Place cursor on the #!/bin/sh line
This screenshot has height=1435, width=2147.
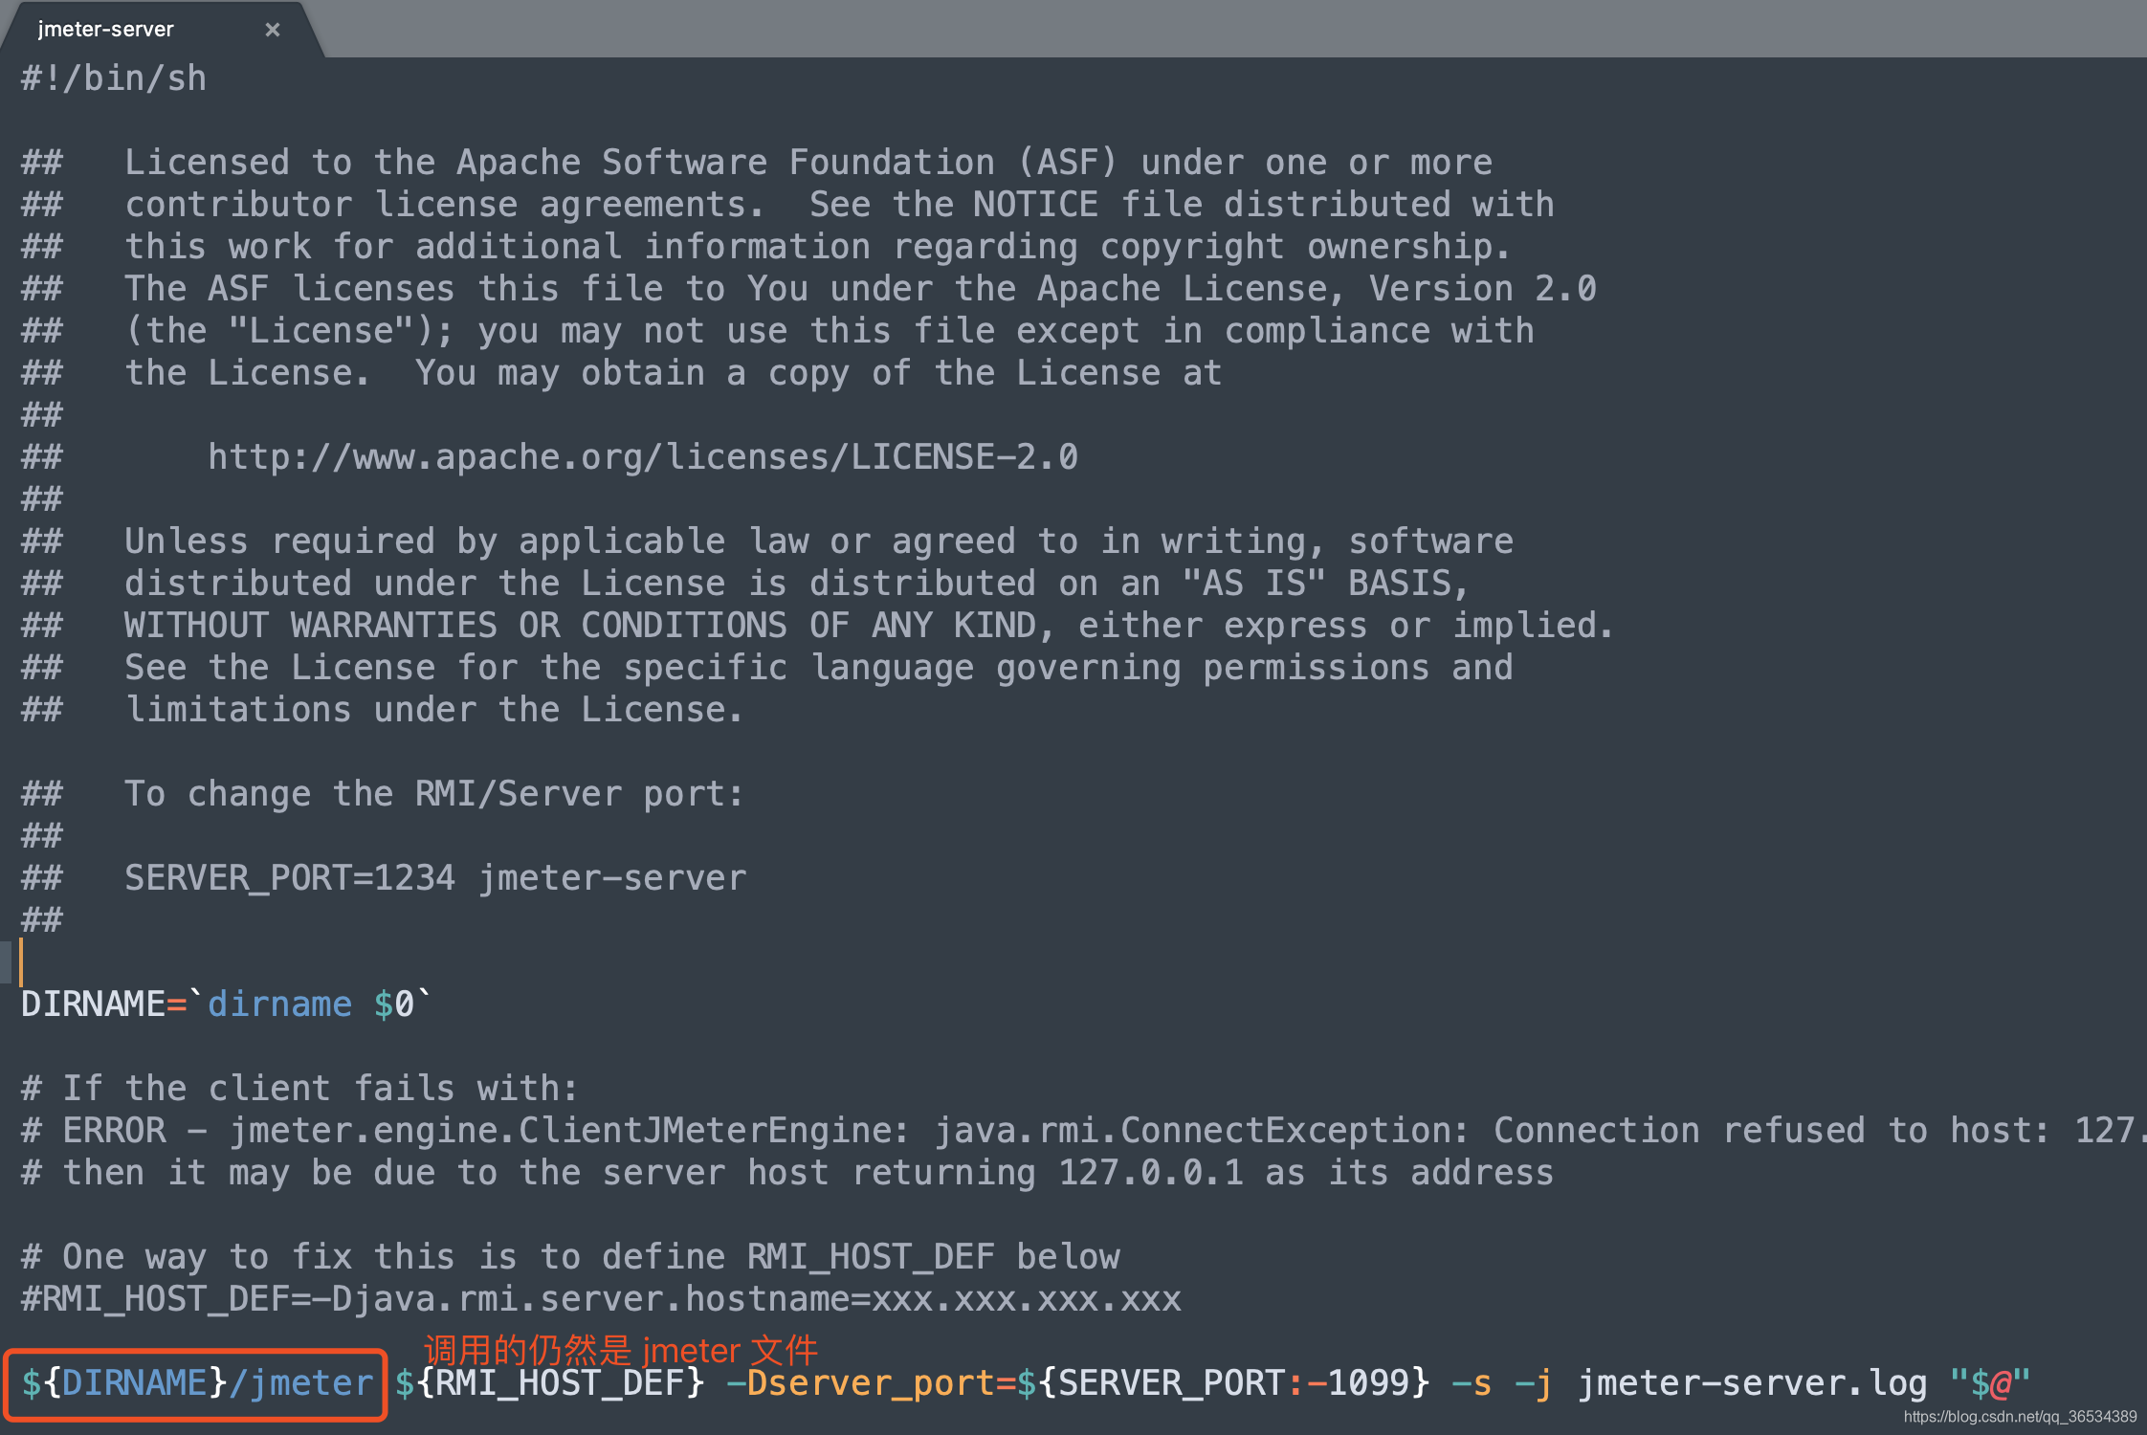tap(114, 78)
